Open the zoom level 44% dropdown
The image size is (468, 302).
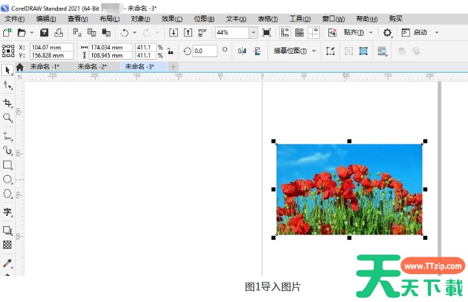(253, 32)
